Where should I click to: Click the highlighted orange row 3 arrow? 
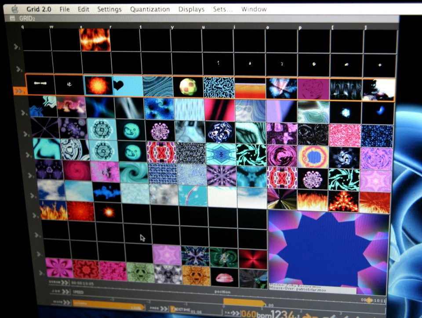coord(18,91)
